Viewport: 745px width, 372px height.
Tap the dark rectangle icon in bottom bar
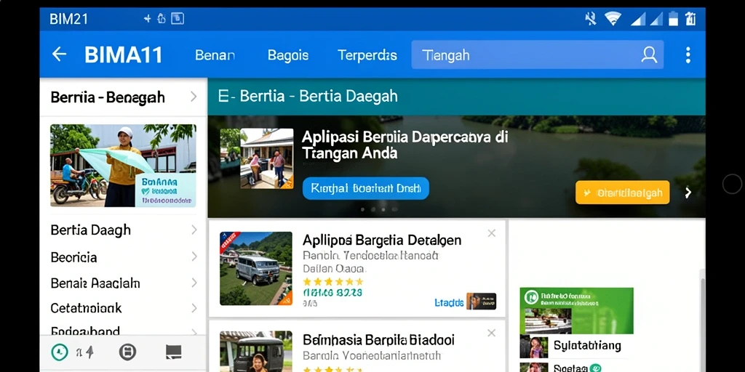[x=173, y=352]
